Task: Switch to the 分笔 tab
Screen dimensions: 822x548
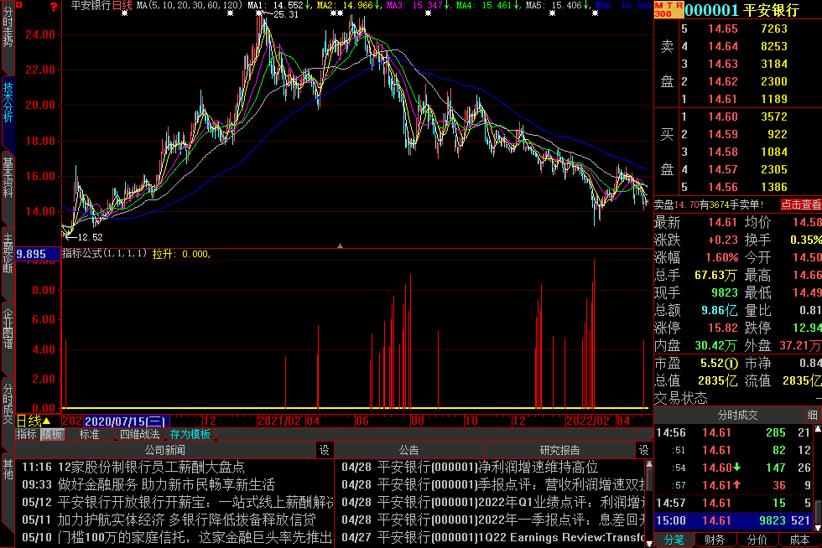Action: (674, 540)
